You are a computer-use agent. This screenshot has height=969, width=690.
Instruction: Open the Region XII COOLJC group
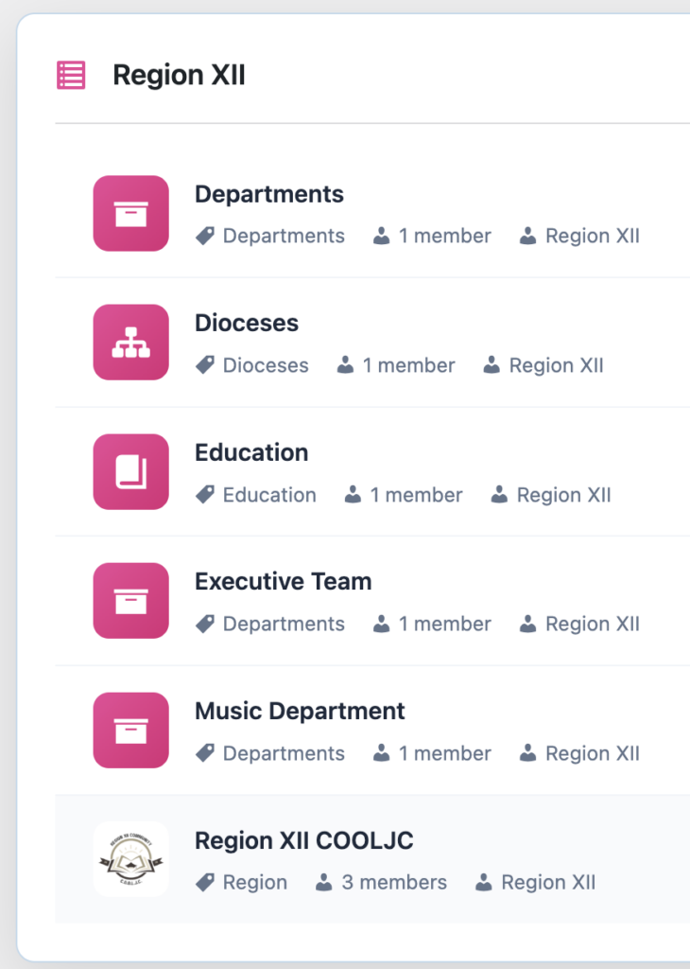pos(303,840)
